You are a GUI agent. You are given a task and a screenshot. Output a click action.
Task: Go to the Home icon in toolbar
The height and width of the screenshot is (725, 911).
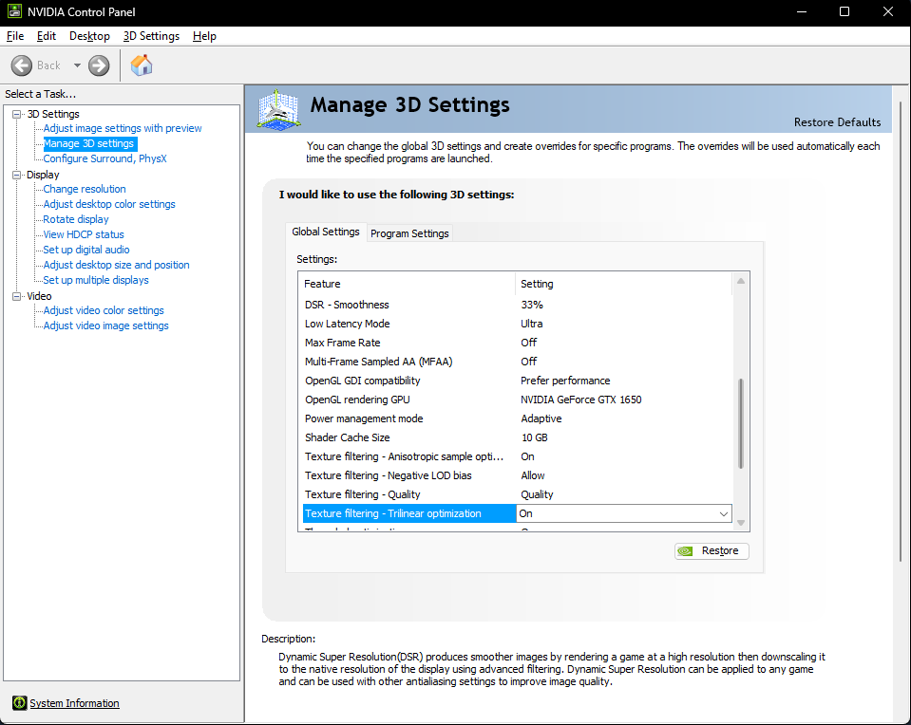[x=142, y=65]
